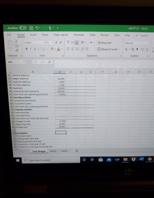This screenshot has height=198, width=154.
Task: Click Accounting dollar format icon
Action: (x=126, y=49)
